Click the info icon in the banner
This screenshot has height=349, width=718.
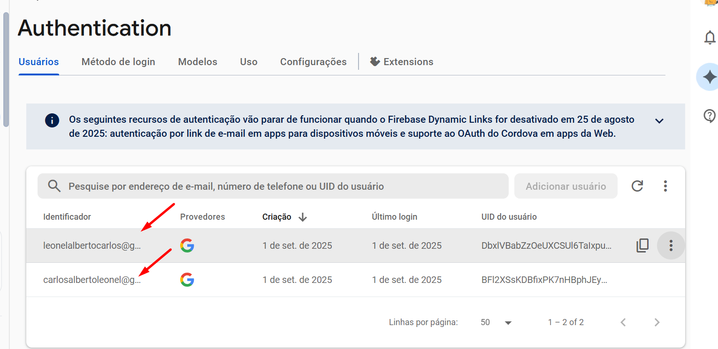pyautogui.click(x=52, y=120)
